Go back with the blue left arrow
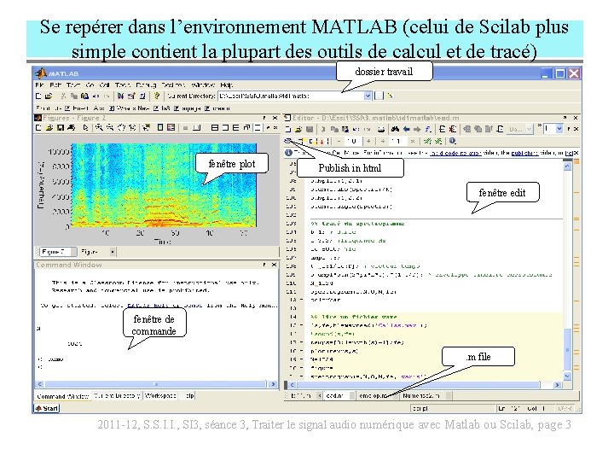 (x=407, y=129)
